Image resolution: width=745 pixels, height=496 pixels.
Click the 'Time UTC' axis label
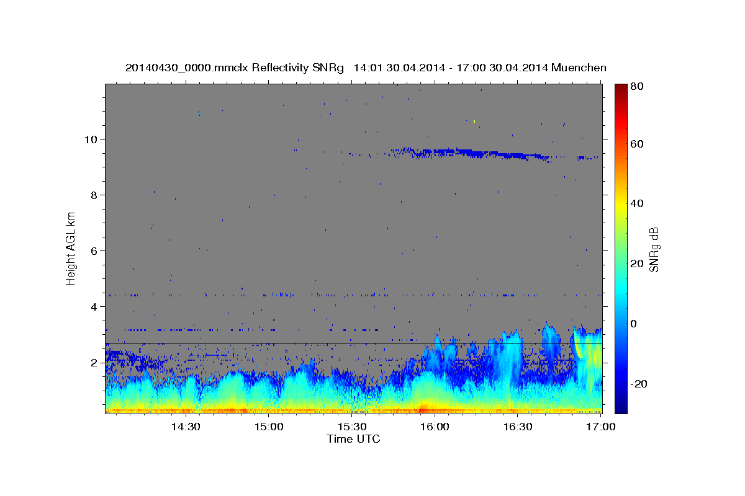coord(353,439)
